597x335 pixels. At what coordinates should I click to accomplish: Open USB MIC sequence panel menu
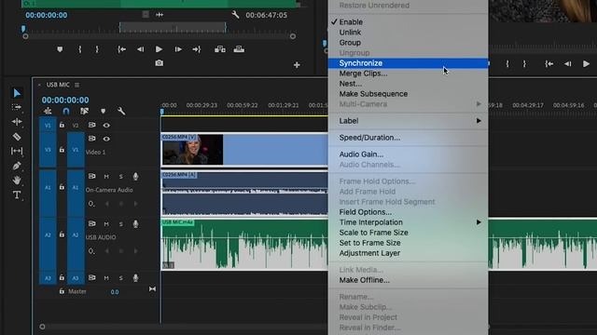[76, 85]
